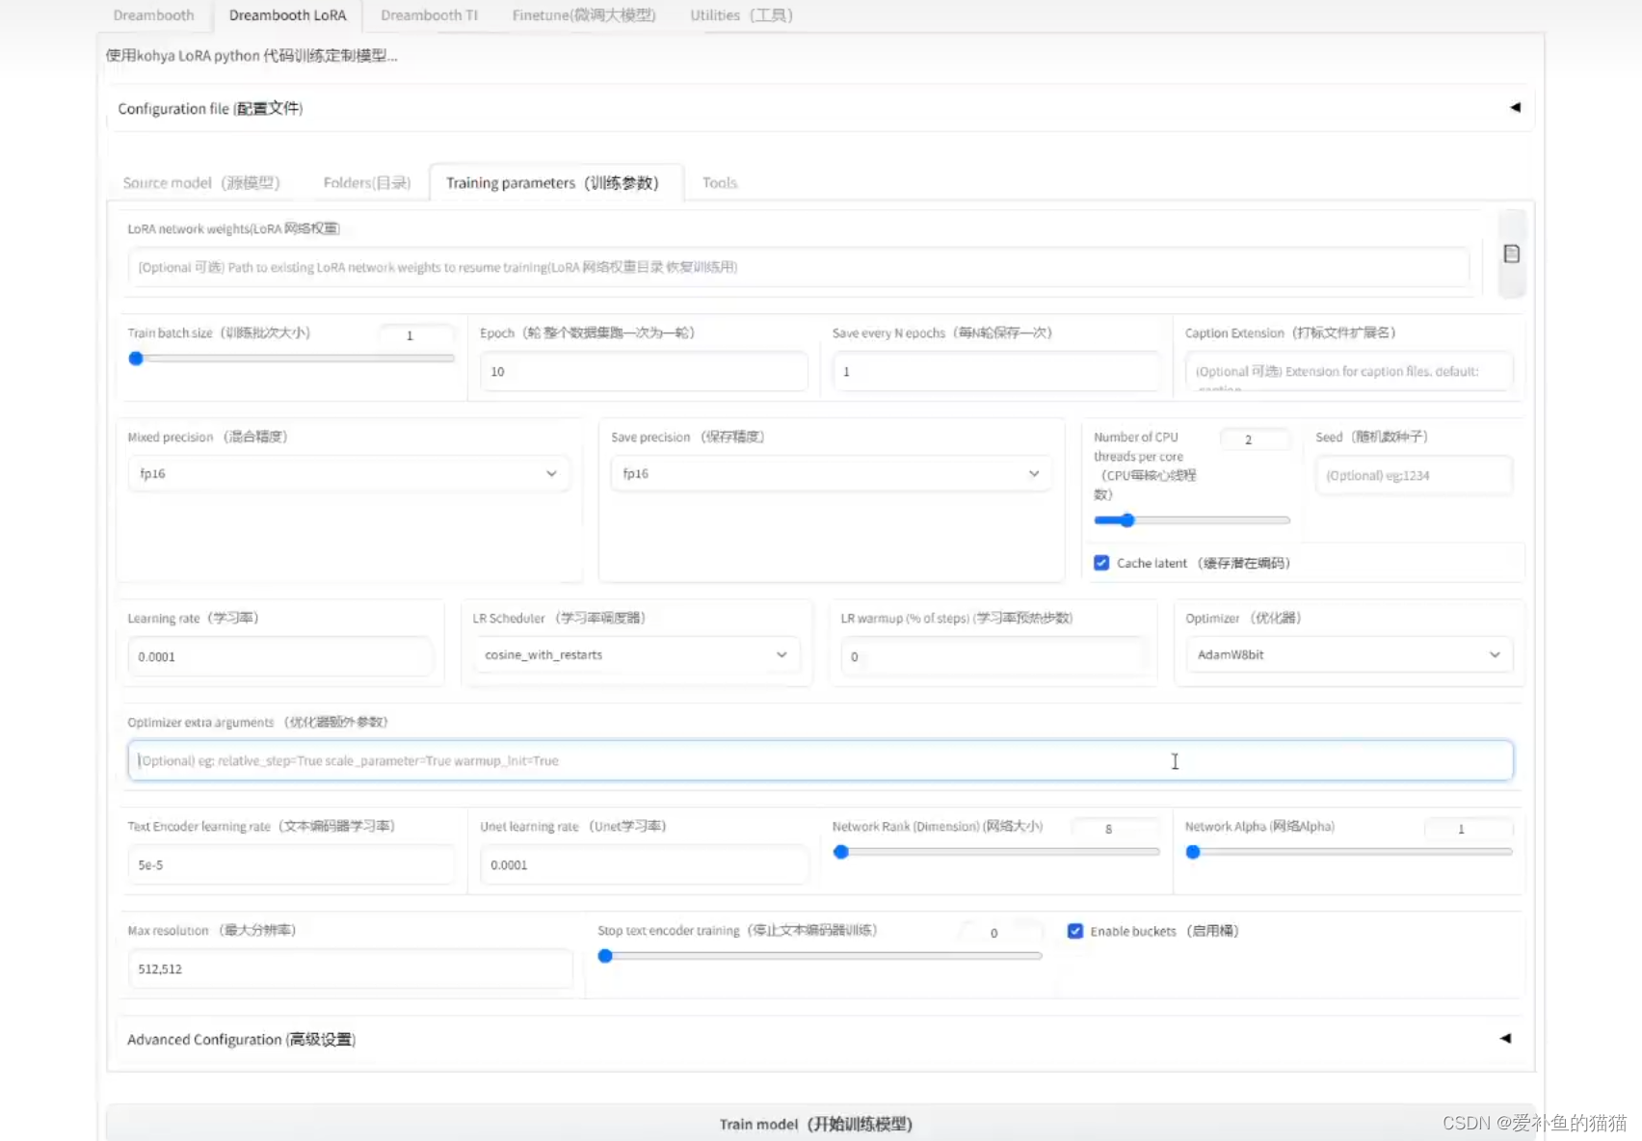The width and height of the screenshot is (1642, 1141).
Task: Click the Network Rank number box
Action: click(x=1116, y=829)
